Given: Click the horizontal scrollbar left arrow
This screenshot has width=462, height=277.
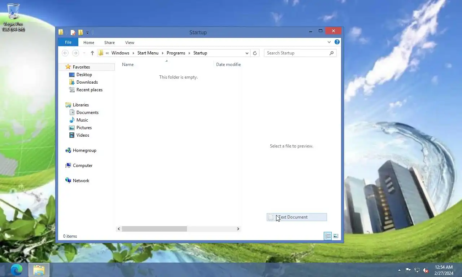Looking at the screenshot, I should (x=119, y=229).
